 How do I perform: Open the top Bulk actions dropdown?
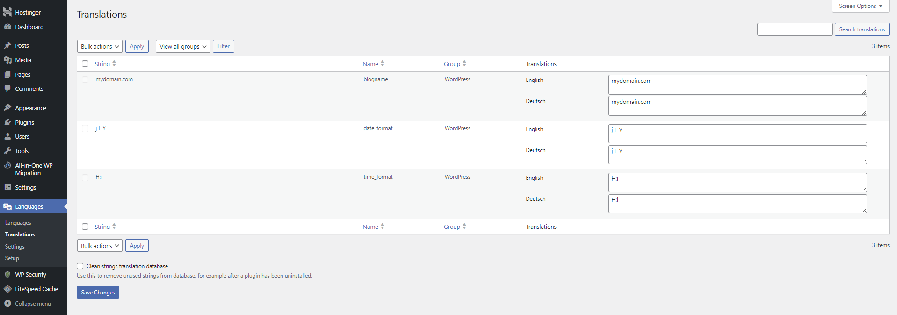(100, 46)
